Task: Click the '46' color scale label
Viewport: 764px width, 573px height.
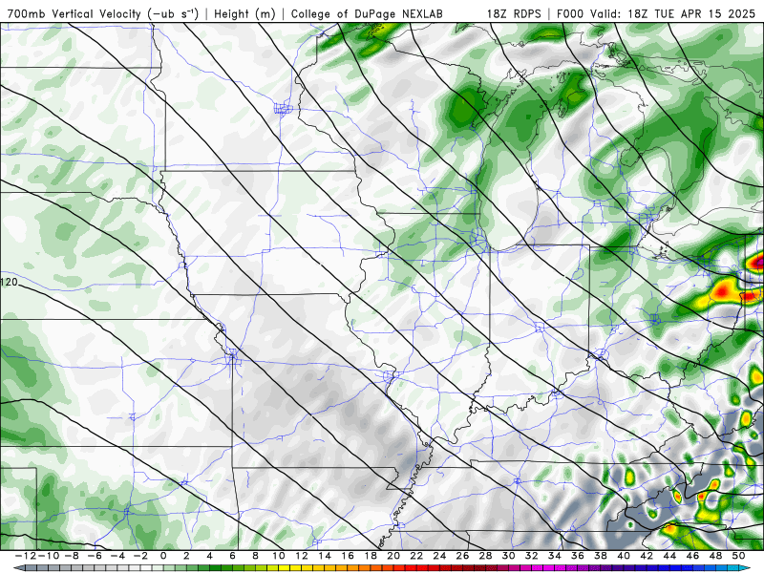Action: 692,556
